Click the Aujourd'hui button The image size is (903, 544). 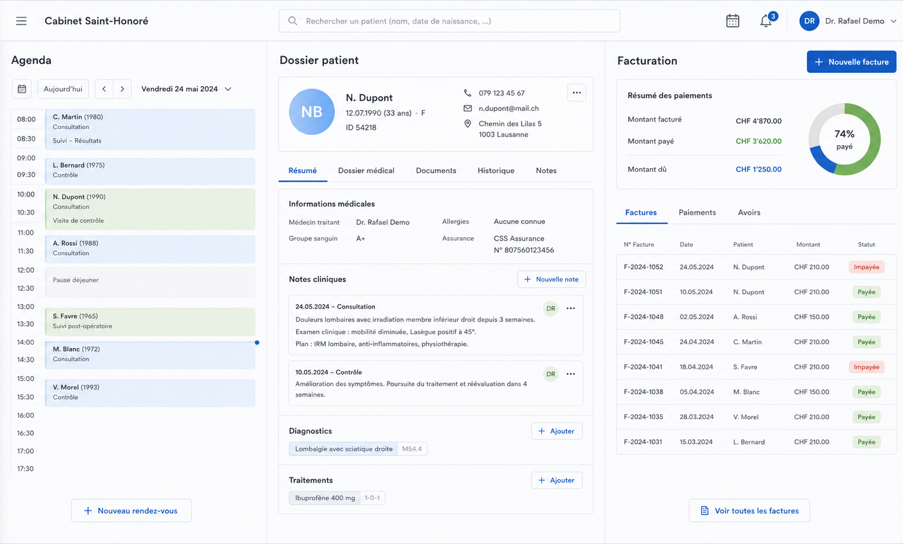coord(63,89)
